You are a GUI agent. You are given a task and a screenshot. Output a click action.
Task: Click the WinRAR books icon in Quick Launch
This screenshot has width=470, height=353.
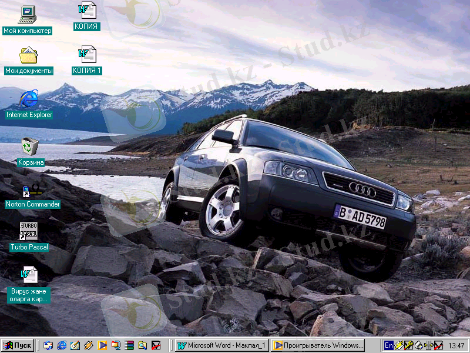pyautogui.click(x=129, y=345)
